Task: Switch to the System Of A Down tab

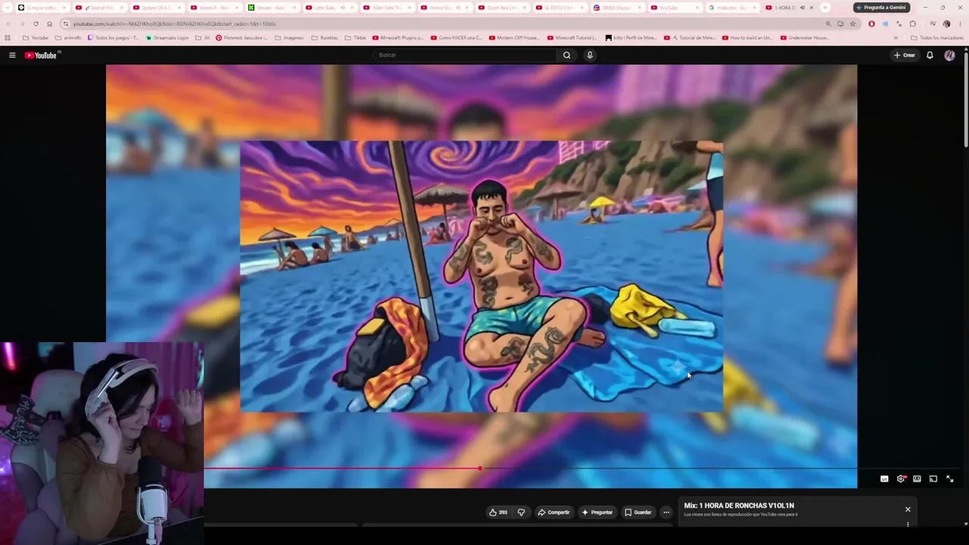Action: (x=157, y=8)
